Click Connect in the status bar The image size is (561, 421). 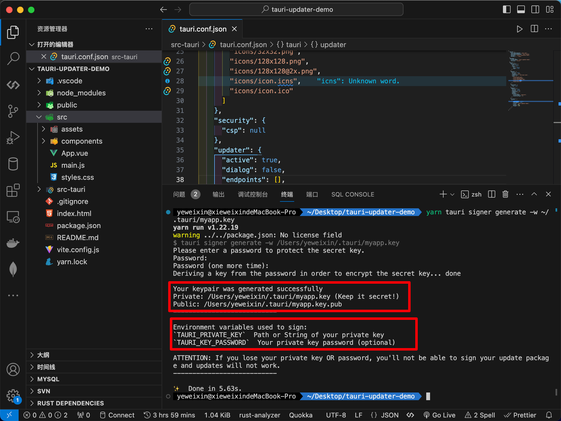click(117, 415)
